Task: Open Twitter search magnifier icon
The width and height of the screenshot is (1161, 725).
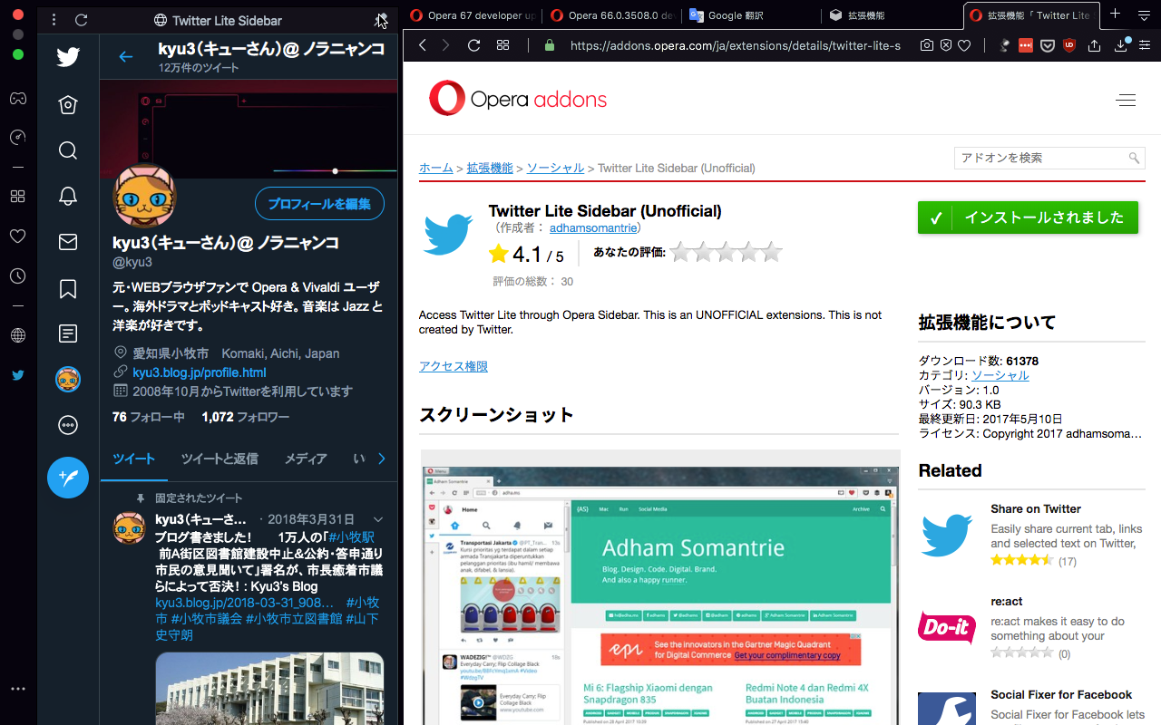Action: [68, 150]
